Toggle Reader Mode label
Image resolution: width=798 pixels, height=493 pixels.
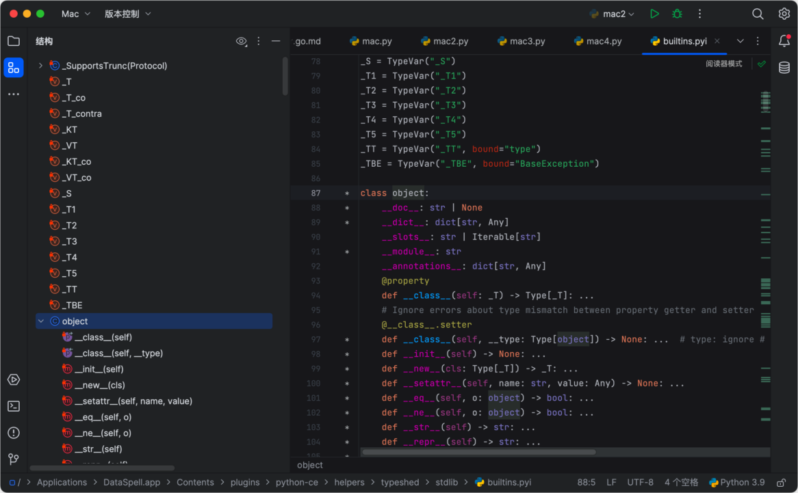(723, 64)
